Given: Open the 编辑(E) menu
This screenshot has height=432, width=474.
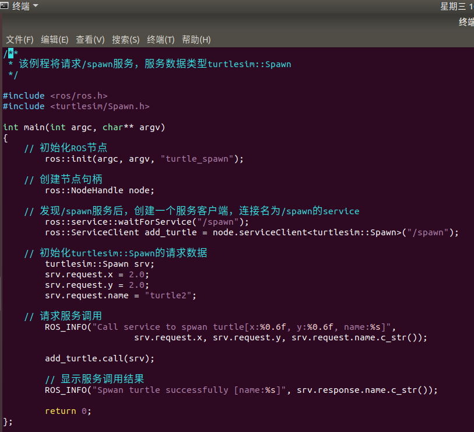Looking at the screenshot, I should 55,39.
